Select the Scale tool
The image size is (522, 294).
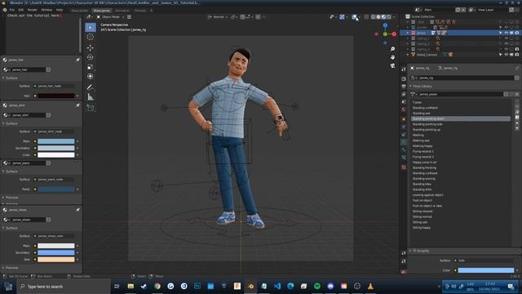click(x=91, y=67)
